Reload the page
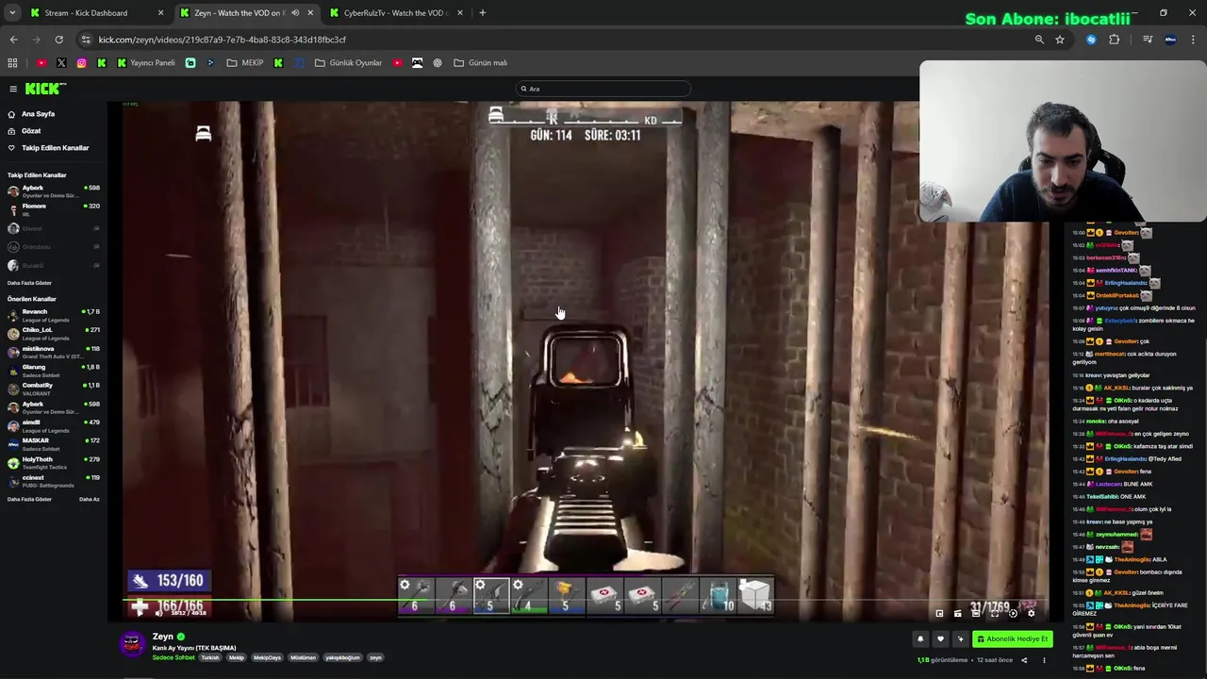 coord(58,40)
